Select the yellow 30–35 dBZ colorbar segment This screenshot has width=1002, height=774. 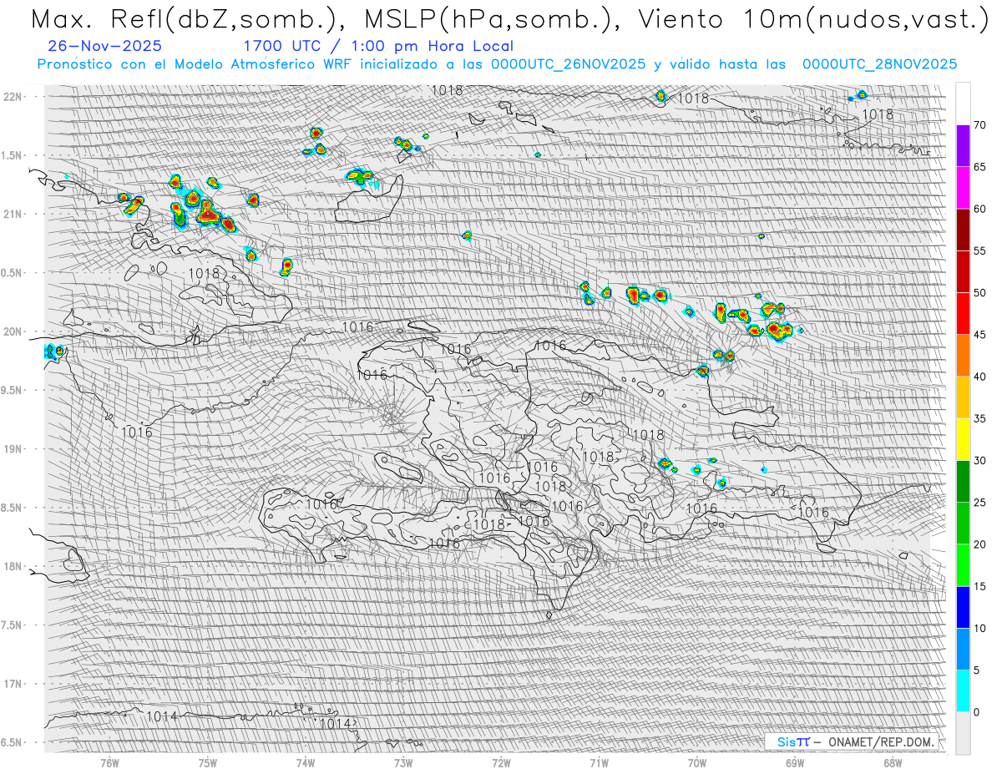pos(963,439)
